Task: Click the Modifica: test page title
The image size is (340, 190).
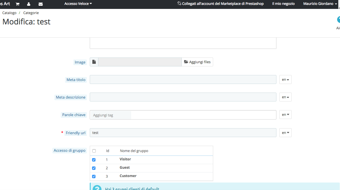Action: (26, 22)
